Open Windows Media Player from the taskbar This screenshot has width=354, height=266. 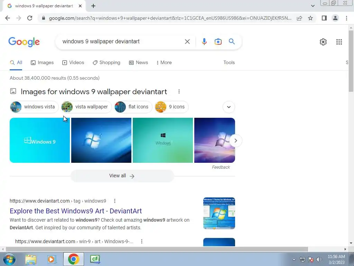coord(52,259)
